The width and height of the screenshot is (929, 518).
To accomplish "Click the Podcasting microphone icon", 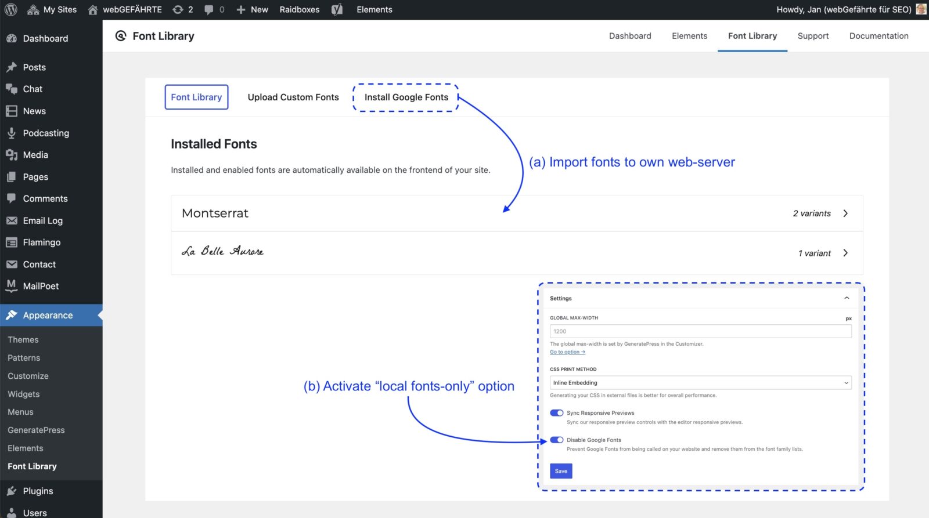I will tap(11, 133).
